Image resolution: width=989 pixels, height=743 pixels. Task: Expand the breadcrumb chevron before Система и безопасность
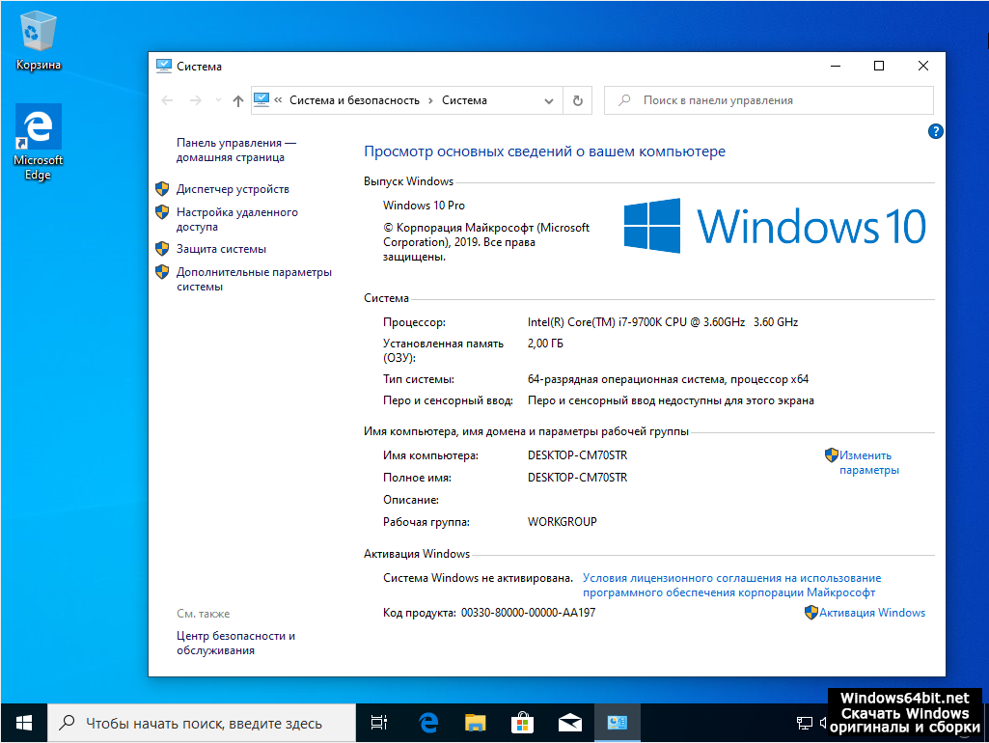278,100
